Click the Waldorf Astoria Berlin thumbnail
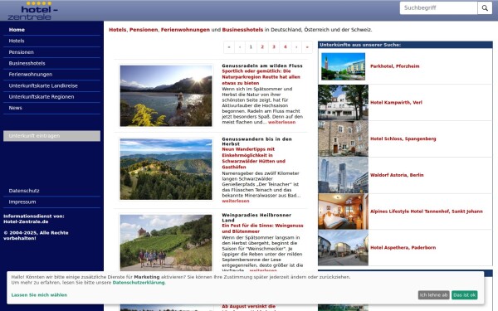Viewport: 498px width, 311px height. (343, 175)
